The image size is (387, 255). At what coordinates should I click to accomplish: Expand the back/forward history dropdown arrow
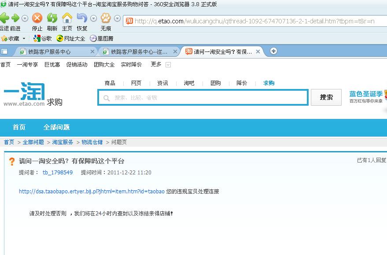coord(25,18)
